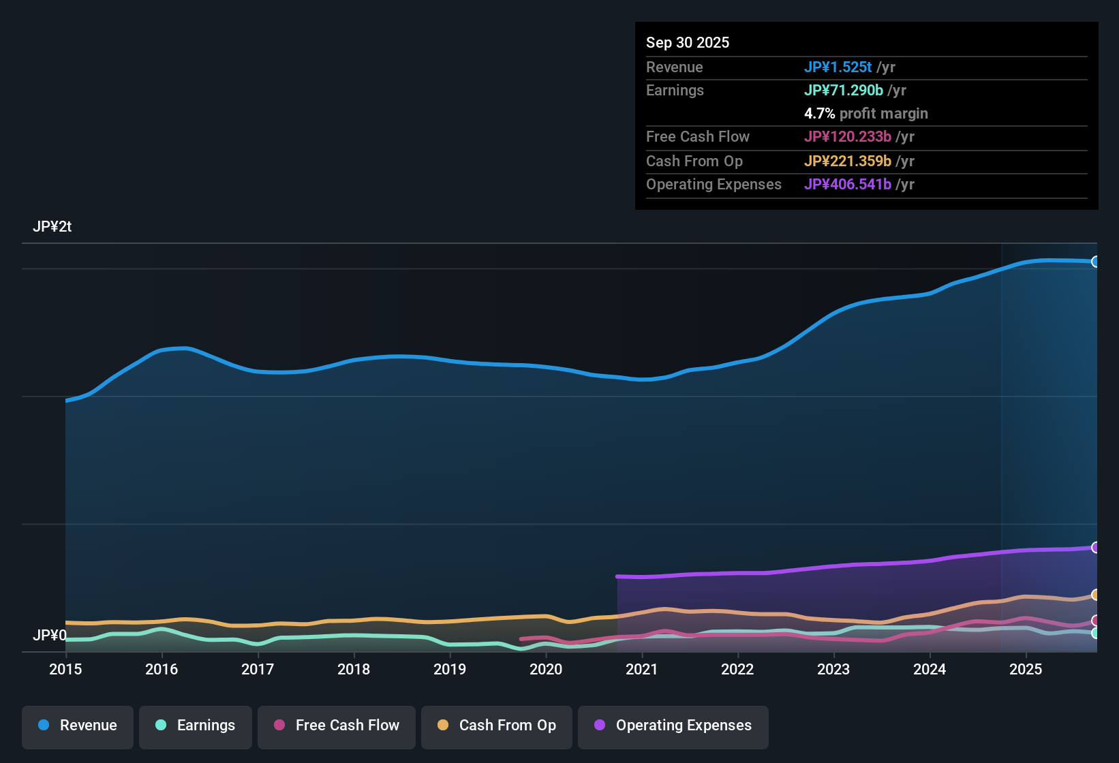Select the 2020 axis label
The height and width of the screenshot is (763, 1119).
pyautogui.click(x=546, y=670)
